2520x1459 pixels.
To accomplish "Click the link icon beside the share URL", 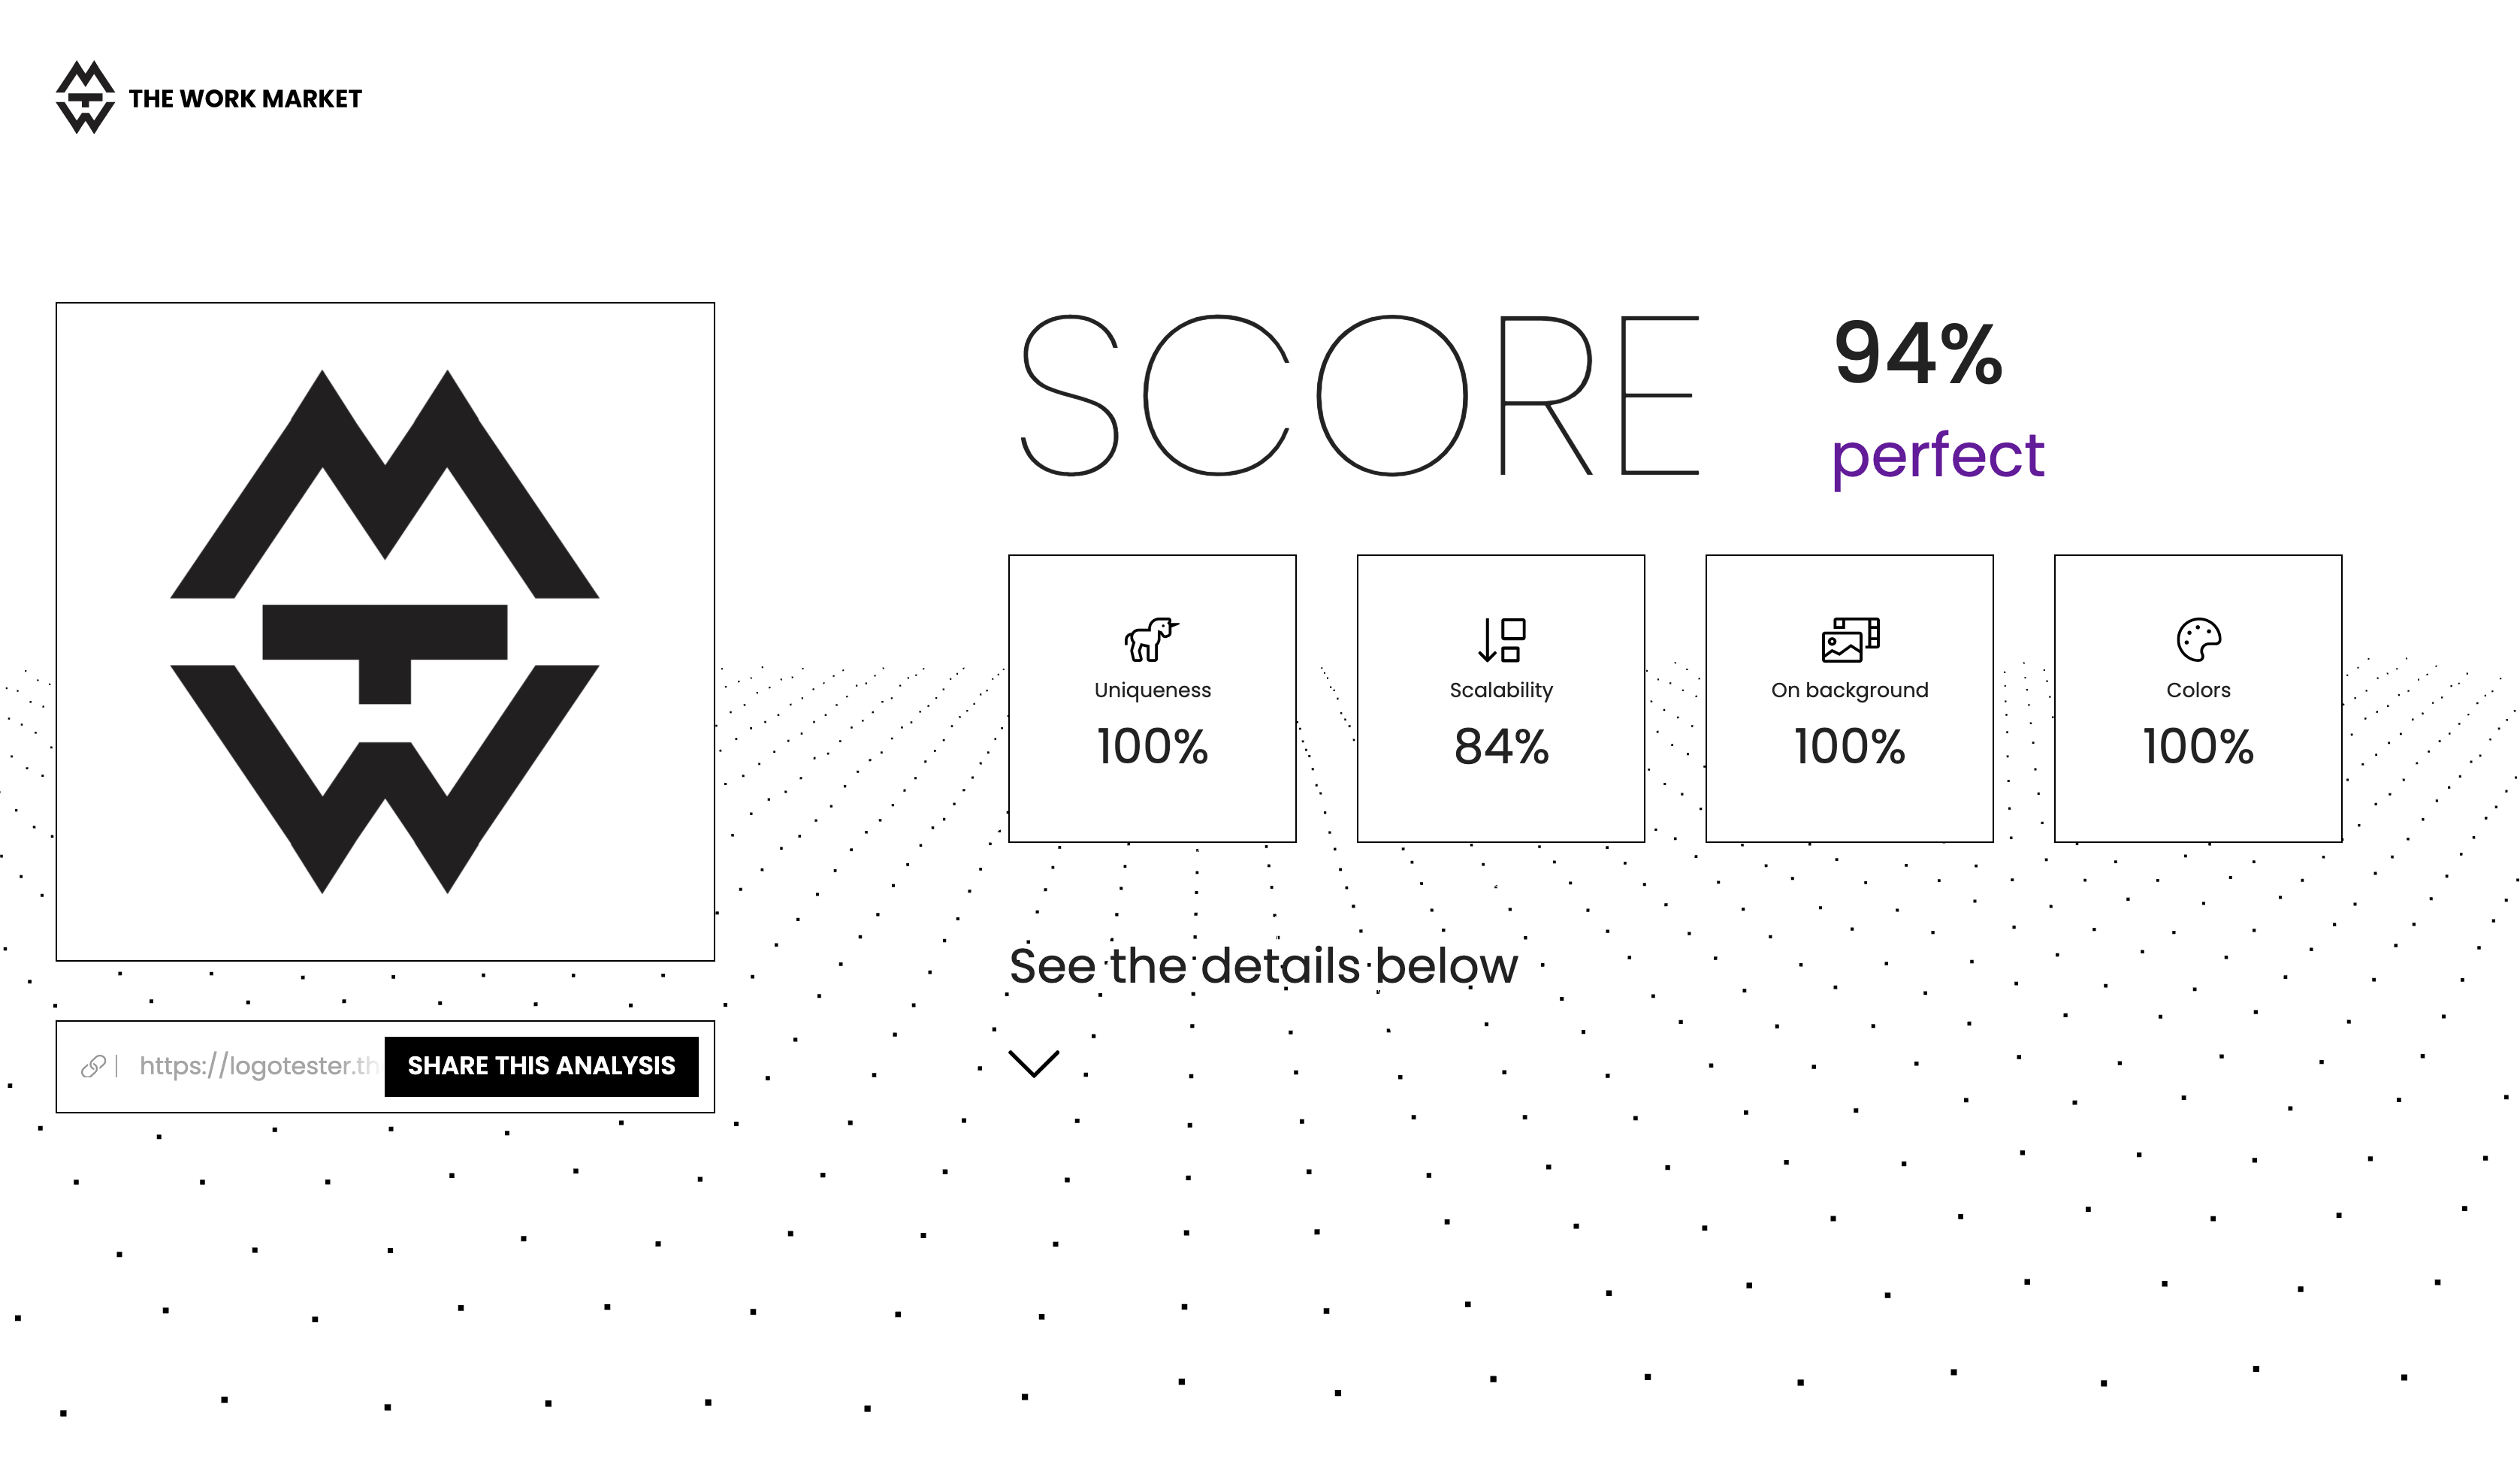I will (x=94, y=1066).
